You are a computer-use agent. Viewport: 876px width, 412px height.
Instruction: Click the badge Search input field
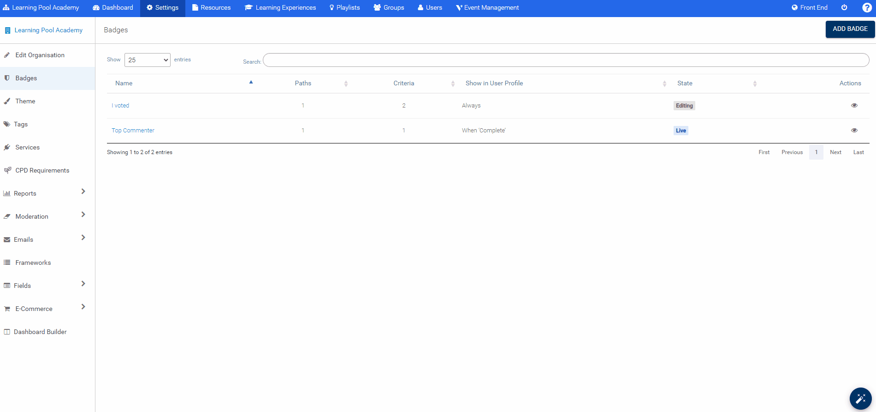click(x=566, y=60)
